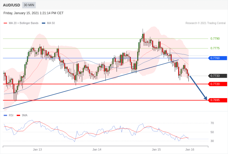Click the Jan 13 date axis label
Viewport: 228px width, 154px height.
(37, 149)
